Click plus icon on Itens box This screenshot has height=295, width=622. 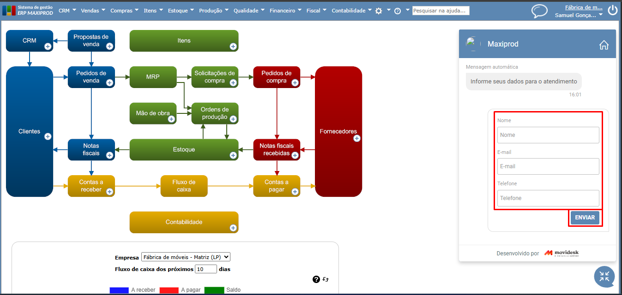point(233,46)
